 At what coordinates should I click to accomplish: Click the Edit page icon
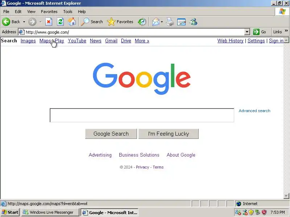(x=182, y=22)
